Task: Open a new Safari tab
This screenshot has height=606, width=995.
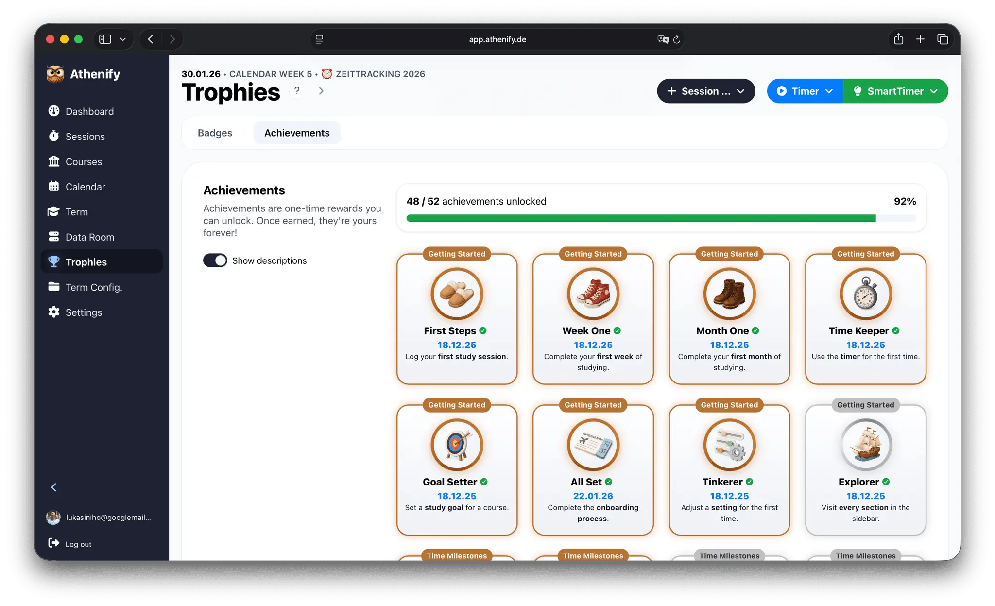Action: (920, 39)
